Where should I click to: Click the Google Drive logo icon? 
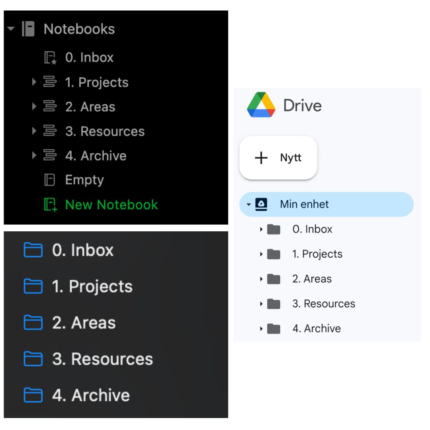coord(261,105)
